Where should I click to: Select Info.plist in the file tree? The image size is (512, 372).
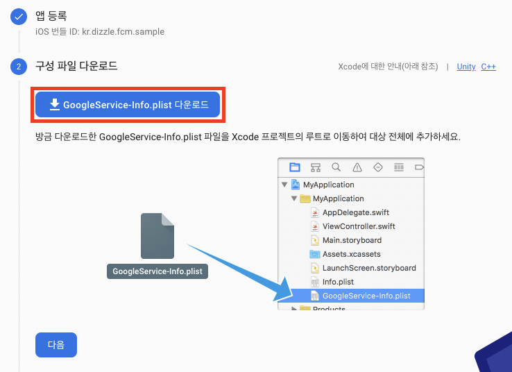click(x=351, y=282)
